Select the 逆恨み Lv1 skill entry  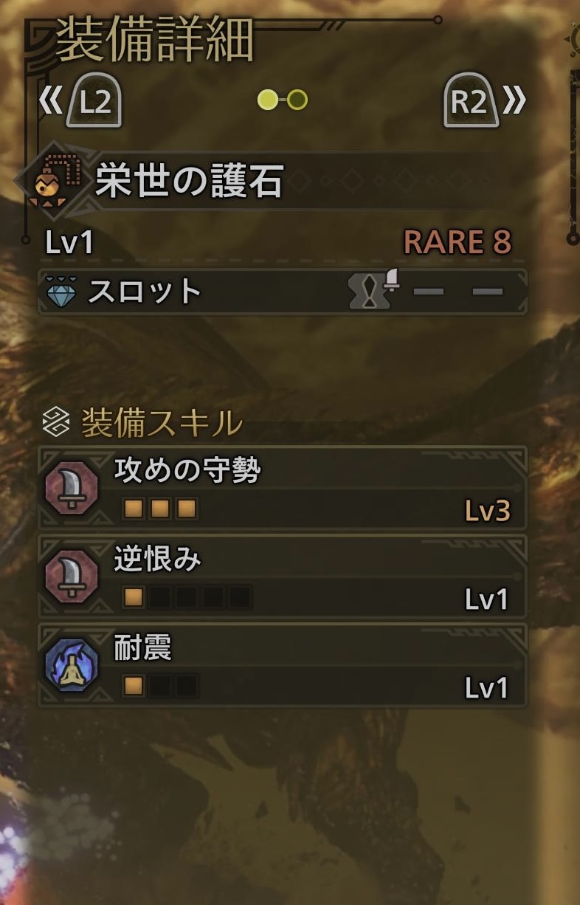[x=283, y=576]
